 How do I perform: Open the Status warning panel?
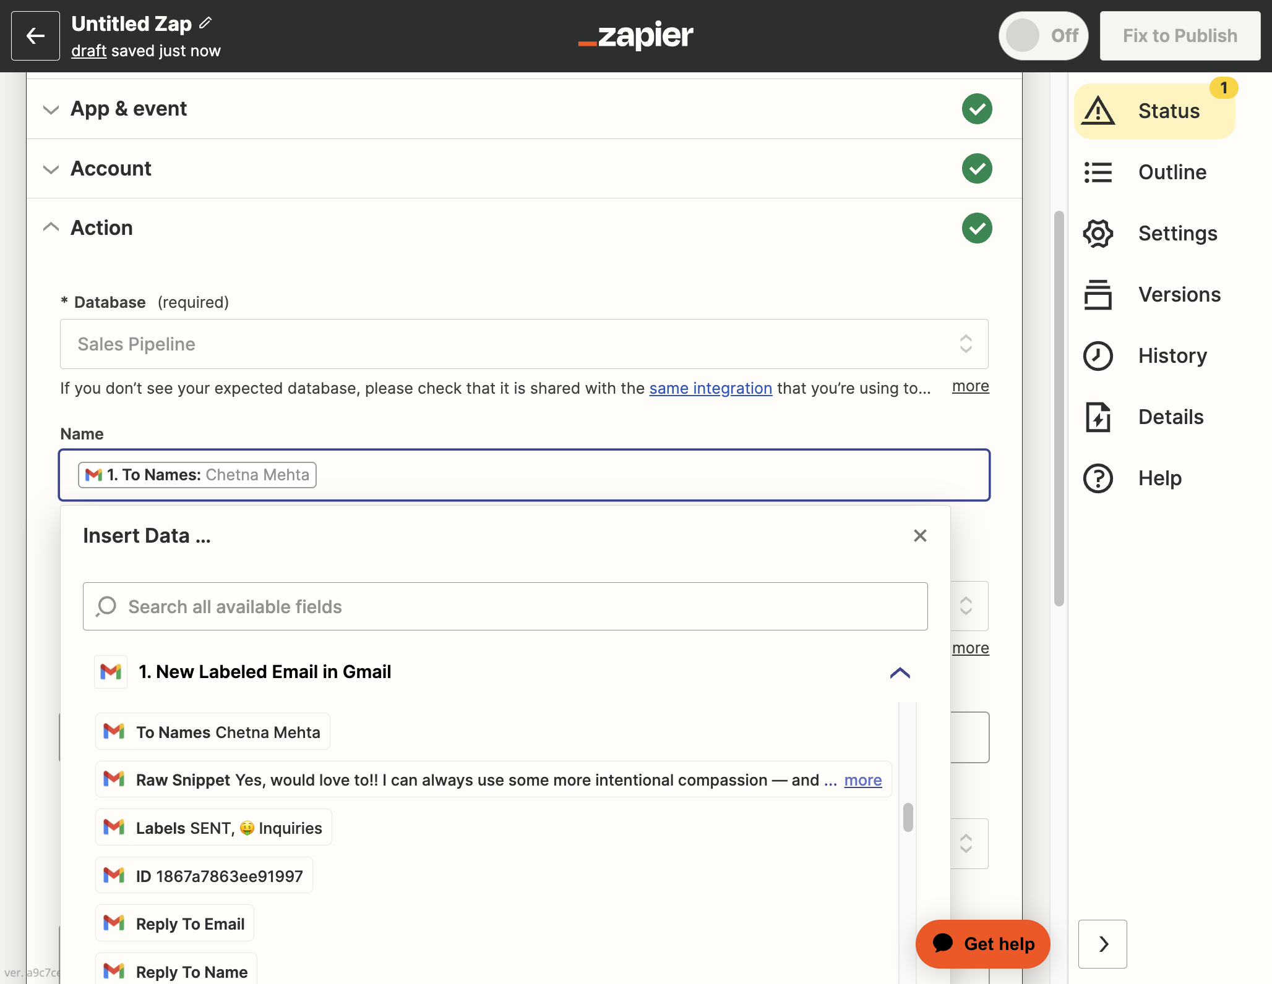point(1154,111)
